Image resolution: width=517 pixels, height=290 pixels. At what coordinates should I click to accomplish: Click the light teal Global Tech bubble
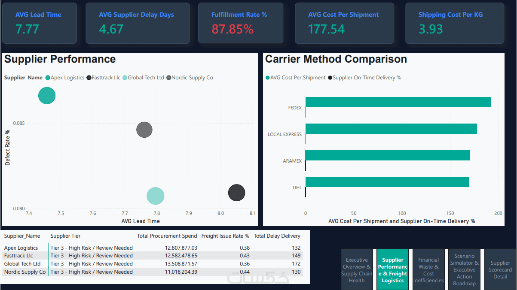point(156,196)
